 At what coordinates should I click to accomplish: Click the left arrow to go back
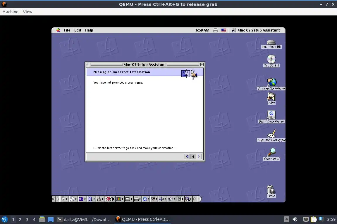coord(187,156)
